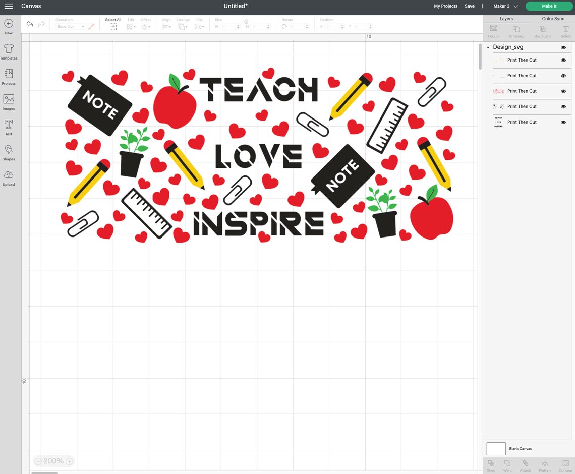Viewport: 575px width, 474px height.
Task: Collapse the Design_svg group
Action: pos(488,47)
